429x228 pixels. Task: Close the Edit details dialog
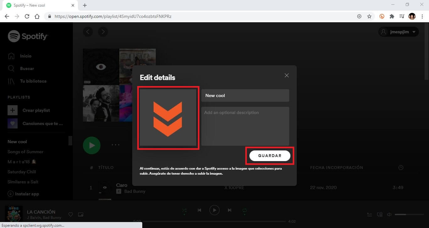coord(286,75)
